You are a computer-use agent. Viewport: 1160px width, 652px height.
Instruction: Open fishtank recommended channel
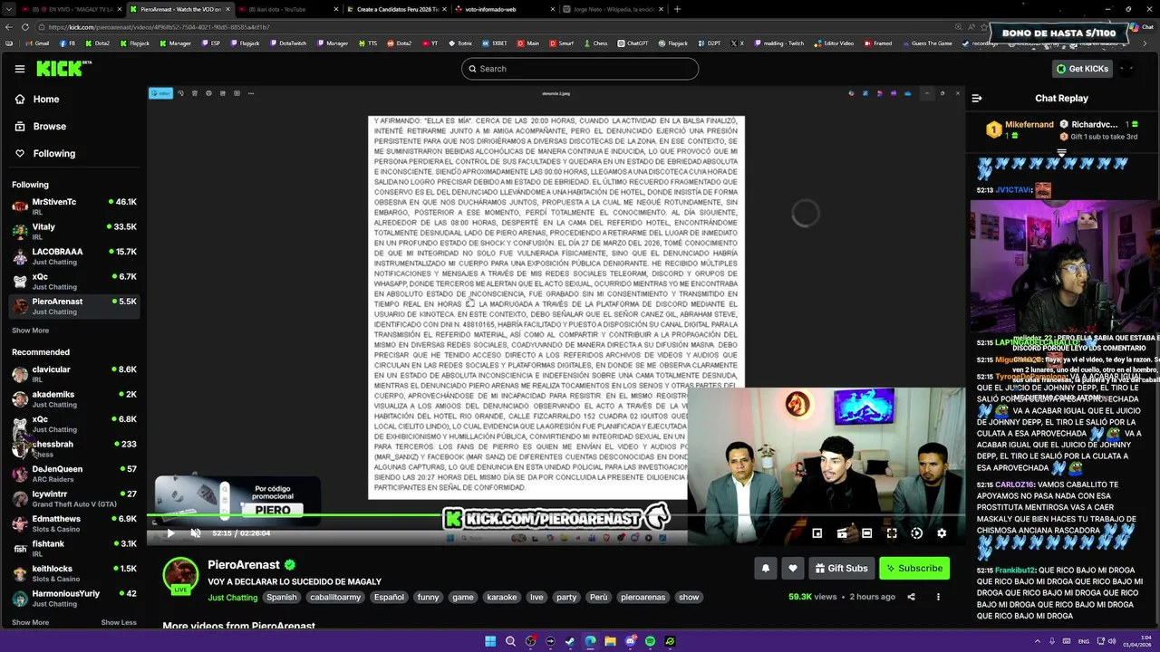click(x=74, y=549)
